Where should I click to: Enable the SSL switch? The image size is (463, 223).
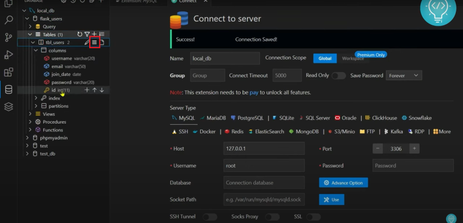click(313, 217)
